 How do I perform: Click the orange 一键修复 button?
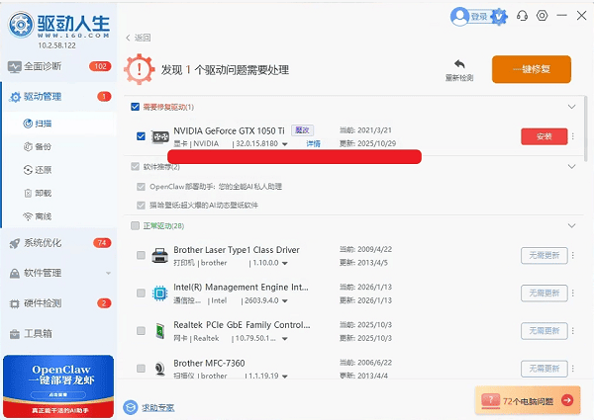click(532, 69)
